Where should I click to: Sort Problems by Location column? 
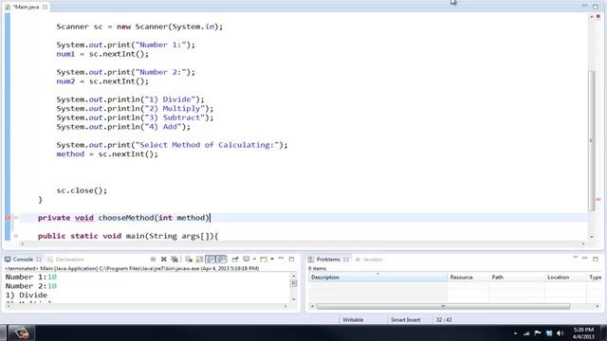(565, 278)
